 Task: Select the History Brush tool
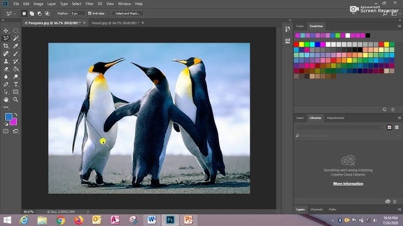[16, 61]
